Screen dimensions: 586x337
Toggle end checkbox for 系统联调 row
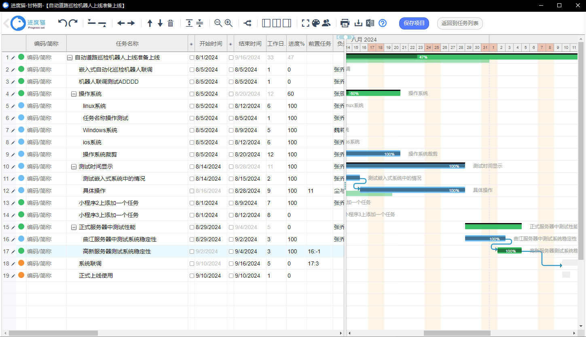click(x=231, y=263)
